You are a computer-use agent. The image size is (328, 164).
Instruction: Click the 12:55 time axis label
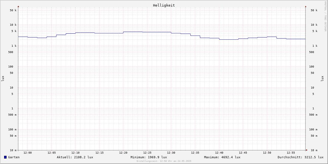click(x=291, y=153)
